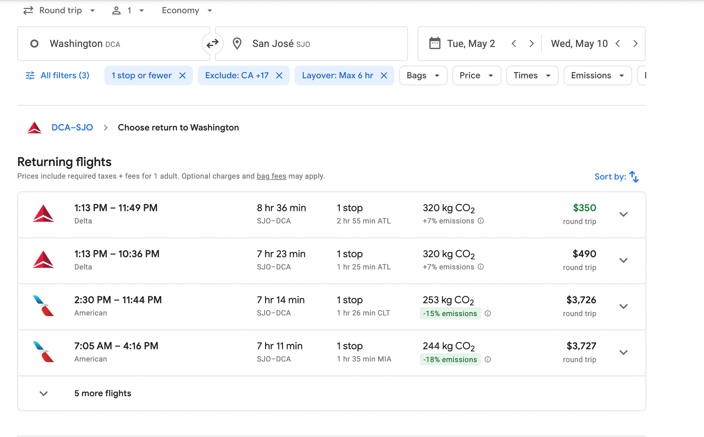Open the bag fees link
This screenshot has width=704, height=437.
pos(271,176)
